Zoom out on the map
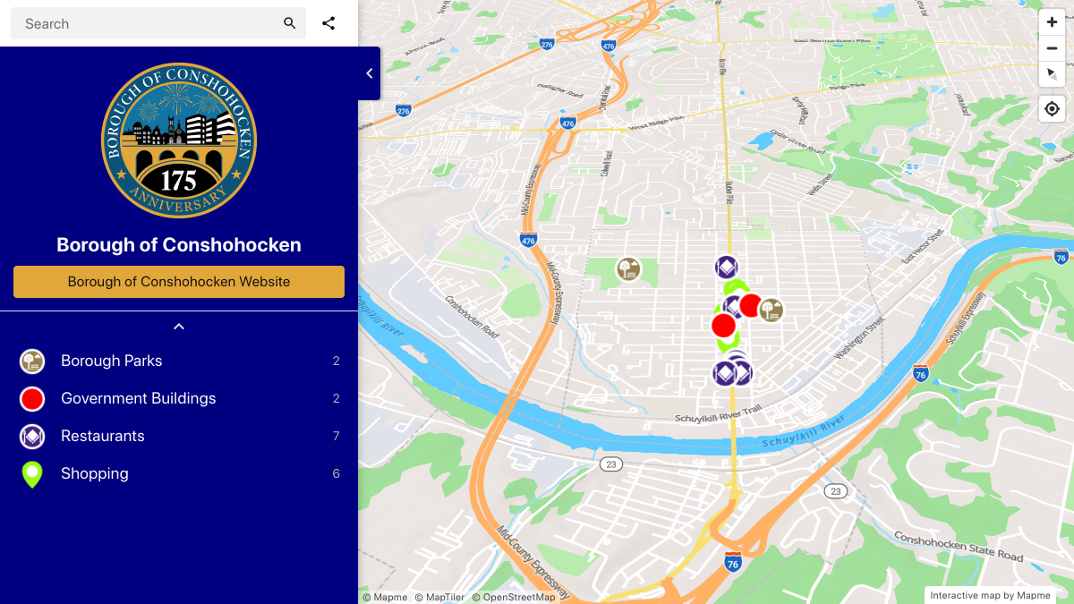Viewport: 1074px width, 604px height. point(1052,48)
